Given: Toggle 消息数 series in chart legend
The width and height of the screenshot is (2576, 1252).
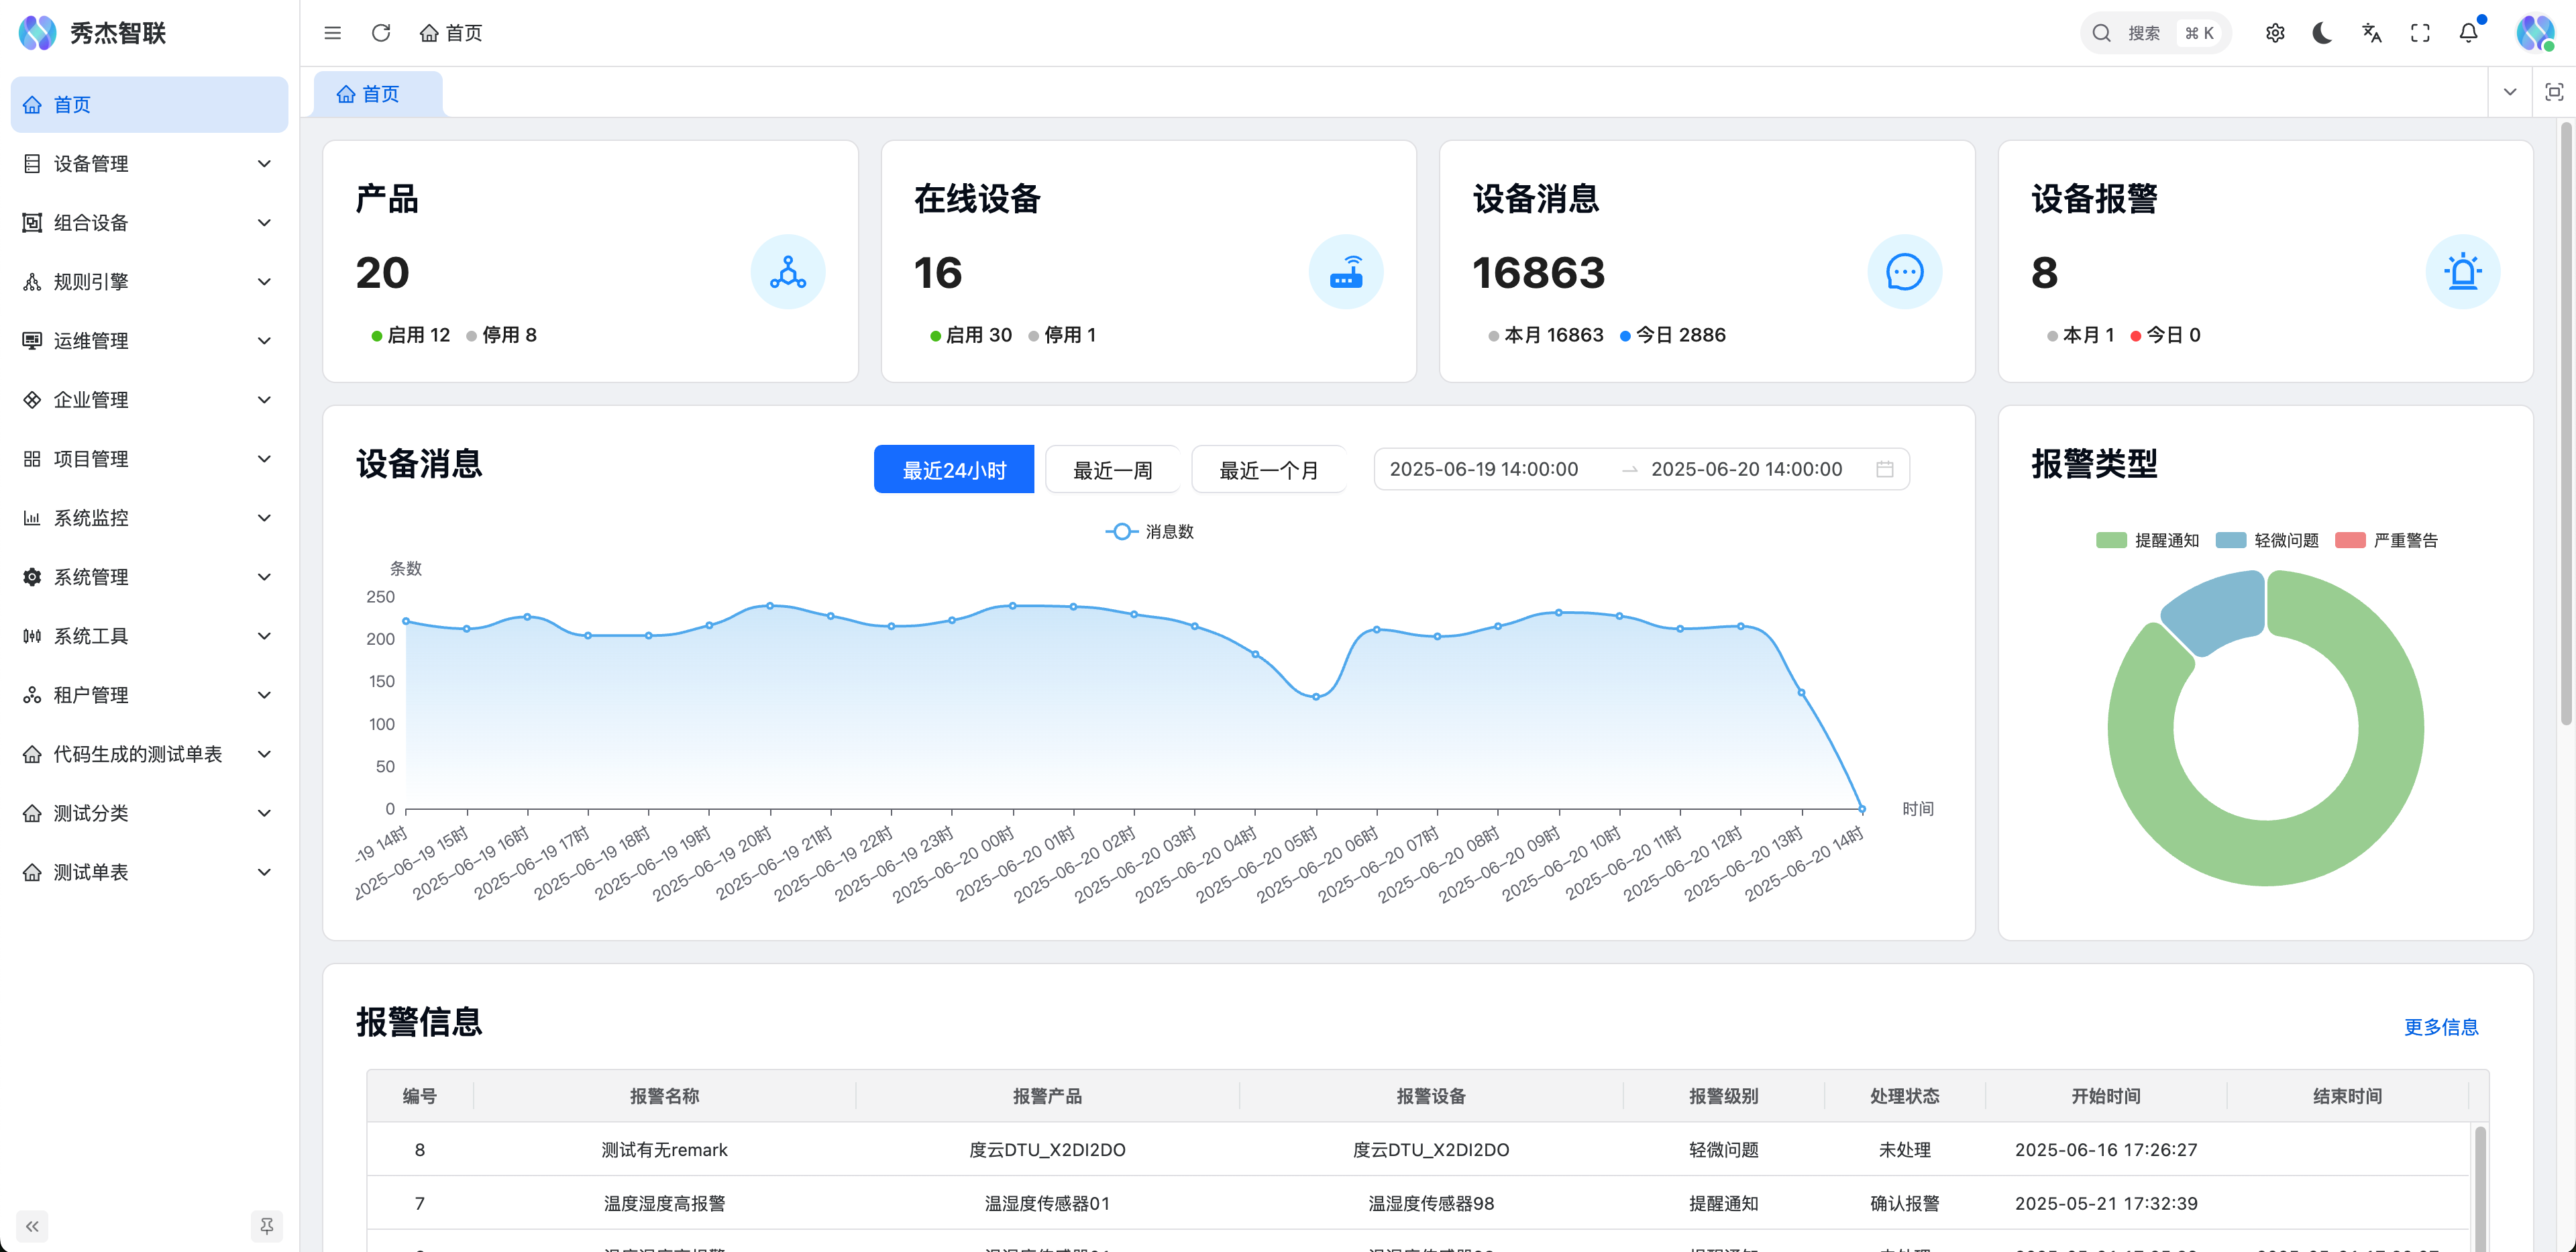Looking at the screenshot, I should (1150, 531).
